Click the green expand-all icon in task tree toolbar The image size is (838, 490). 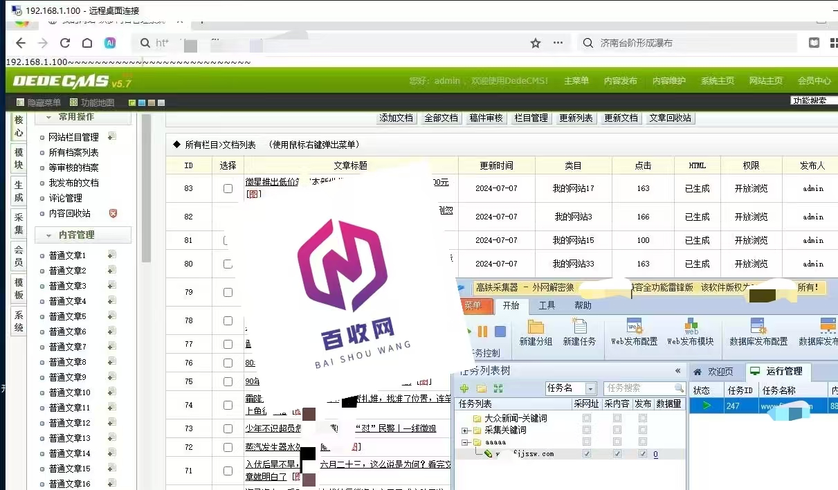click(x=498, y=389)
